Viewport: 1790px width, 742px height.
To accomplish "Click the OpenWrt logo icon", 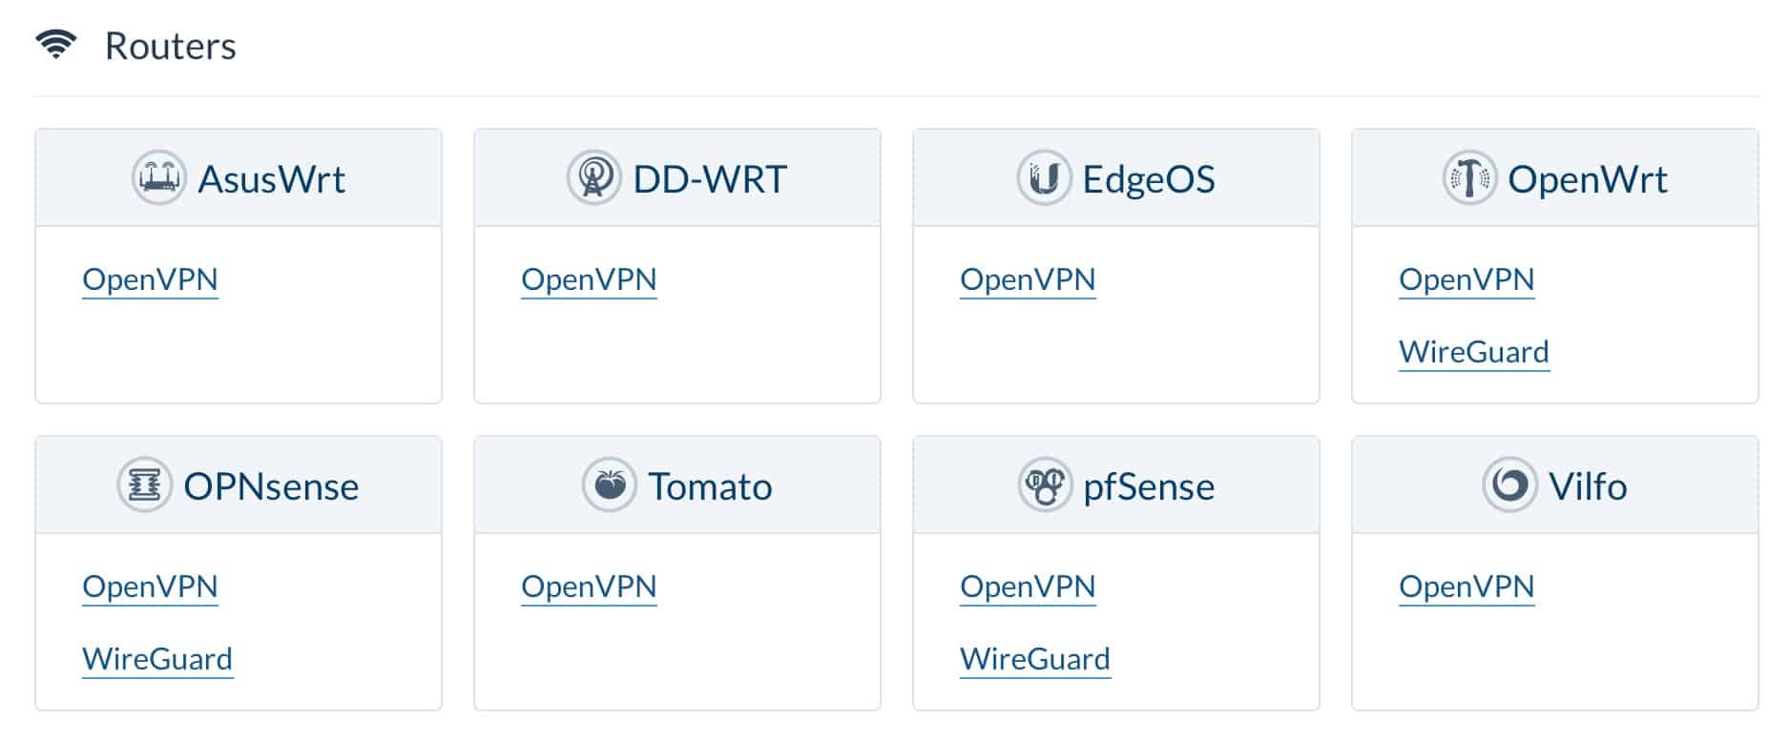I will point(1469,177).
